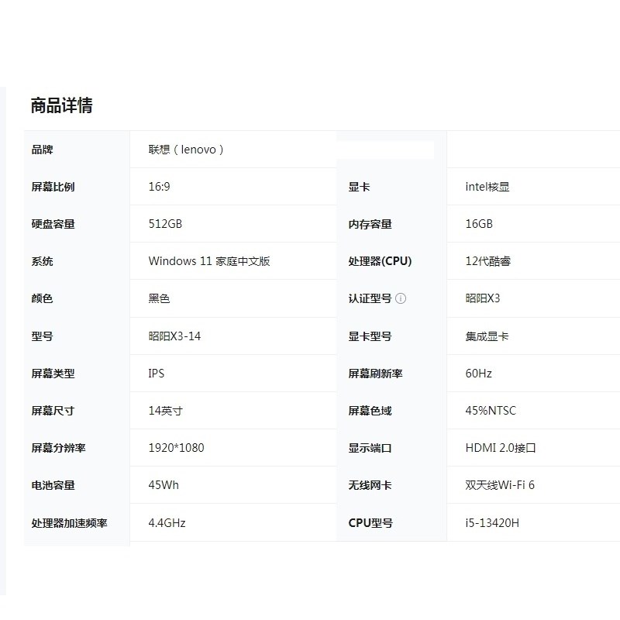This screenshot has height=620, width=620.
Task: Click the 电池容量 label
Action: [53, 485]
